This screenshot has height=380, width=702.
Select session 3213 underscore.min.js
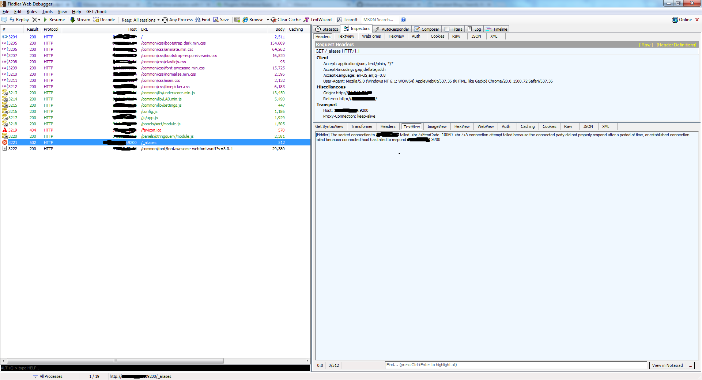point(155,93)
